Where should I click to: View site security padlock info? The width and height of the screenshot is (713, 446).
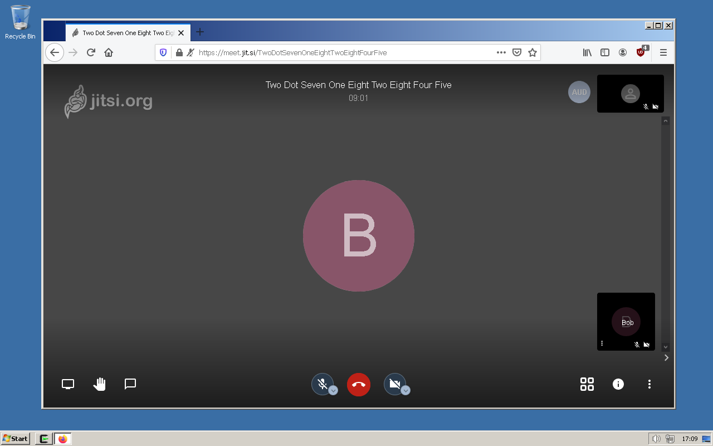pos(179,52)
